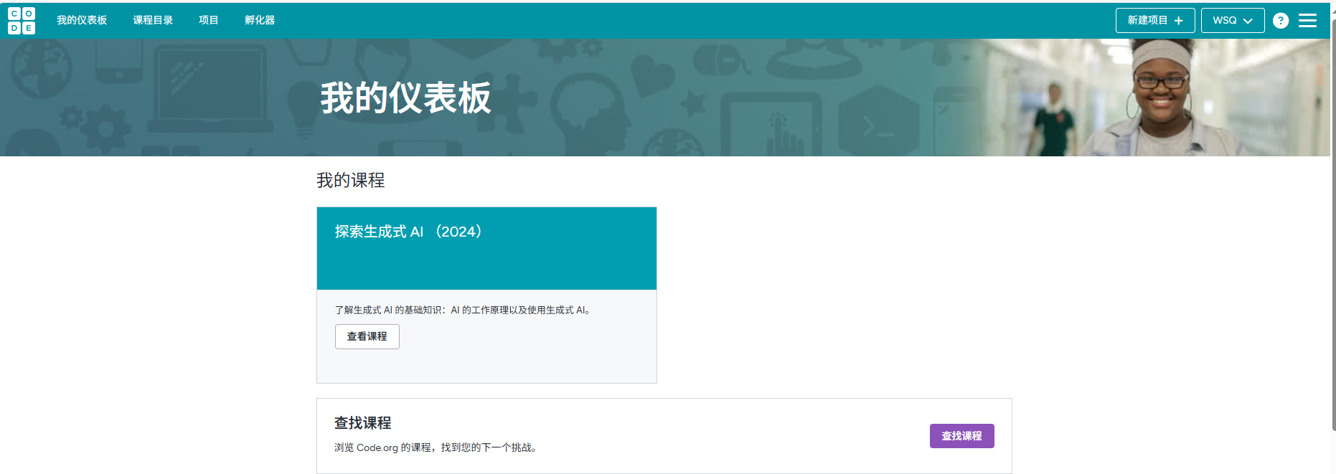The width and height of the screenshot is (1336, 474).
Task: Click the purple 查找课程 button
Action: [x=961, y=436]
